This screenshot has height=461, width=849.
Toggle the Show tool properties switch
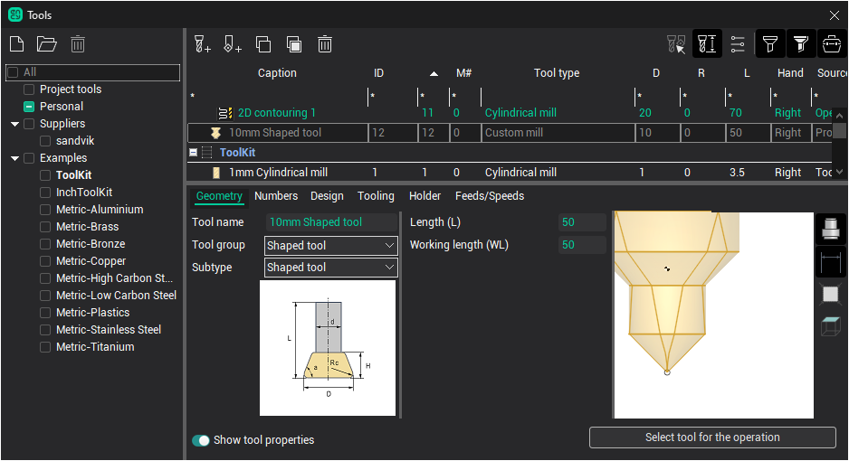(x=201, y=440)
